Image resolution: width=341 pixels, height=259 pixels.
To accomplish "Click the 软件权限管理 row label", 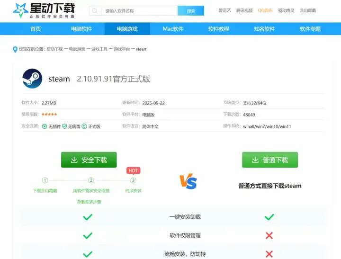I will click(185, 235).
